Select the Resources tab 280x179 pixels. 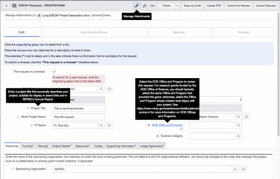83,146
